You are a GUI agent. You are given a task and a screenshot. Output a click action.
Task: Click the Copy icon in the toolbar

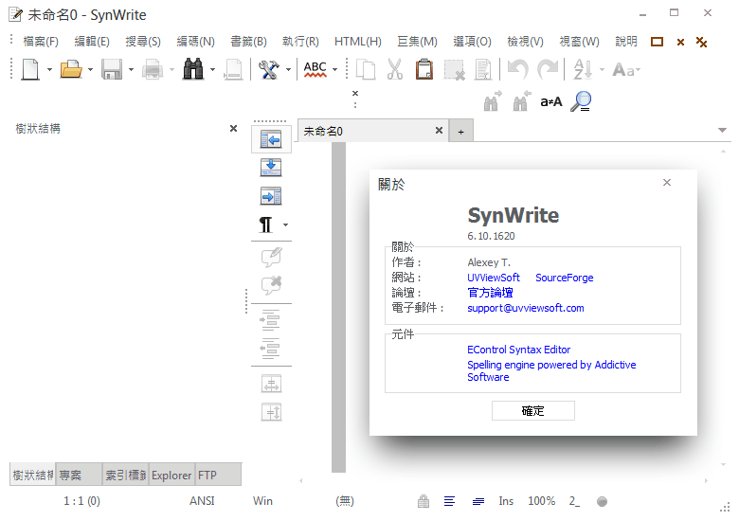pyautogui.click(x=366, y=70)
